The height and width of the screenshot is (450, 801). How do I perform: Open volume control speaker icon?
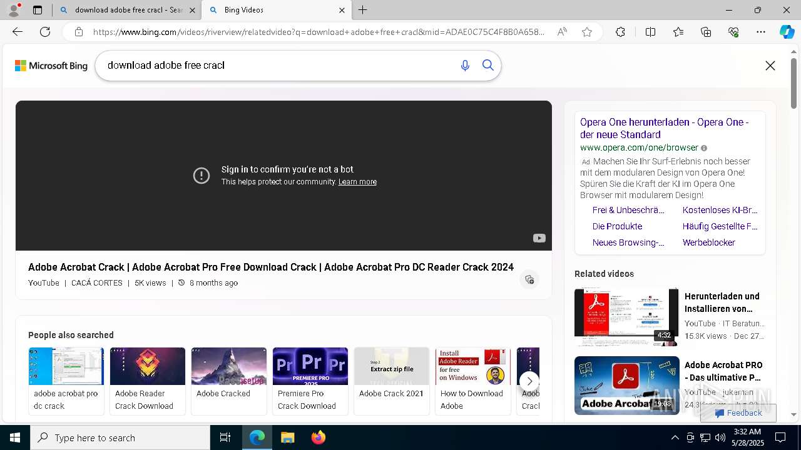(720, 437)
